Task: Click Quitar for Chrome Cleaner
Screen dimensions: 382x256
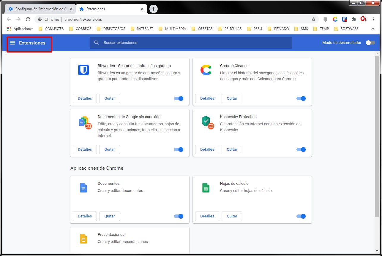Action: (x=232, y=98)
